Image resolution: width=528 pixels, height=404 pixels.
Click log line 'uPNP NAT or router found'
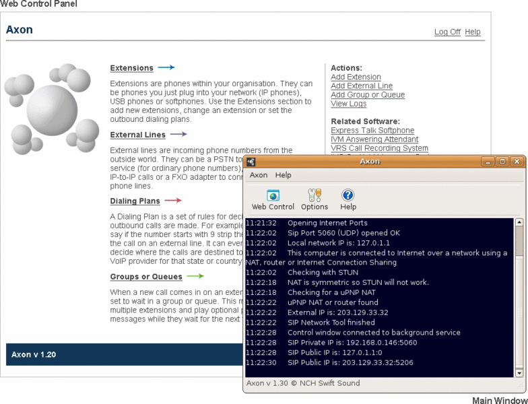[x=333, y=302]
